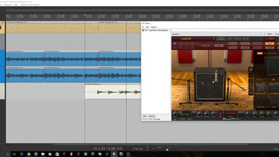Open the Xbox app from the taskbar

(x=93, y=154)
